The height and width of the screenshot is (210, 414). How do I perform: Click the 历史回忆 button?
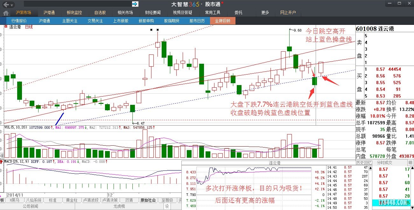(363, 163)
